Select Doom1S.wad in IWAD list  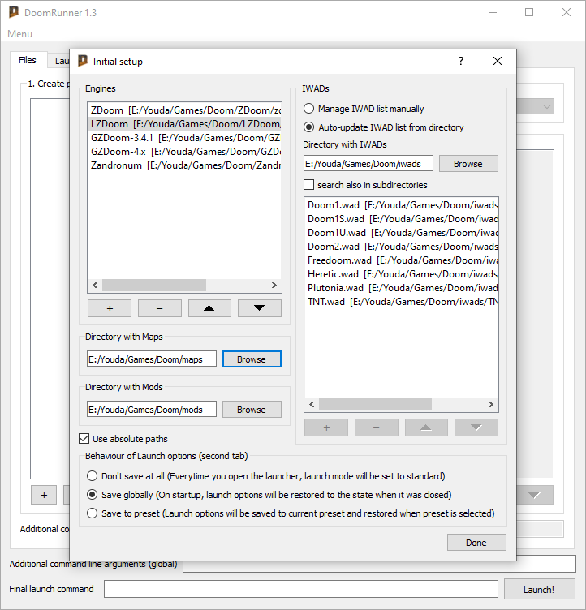[x=402, y=219]
